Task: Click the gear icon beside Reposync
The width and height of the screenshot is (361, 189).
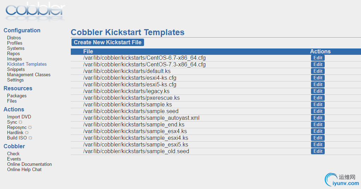Action: 30,127
